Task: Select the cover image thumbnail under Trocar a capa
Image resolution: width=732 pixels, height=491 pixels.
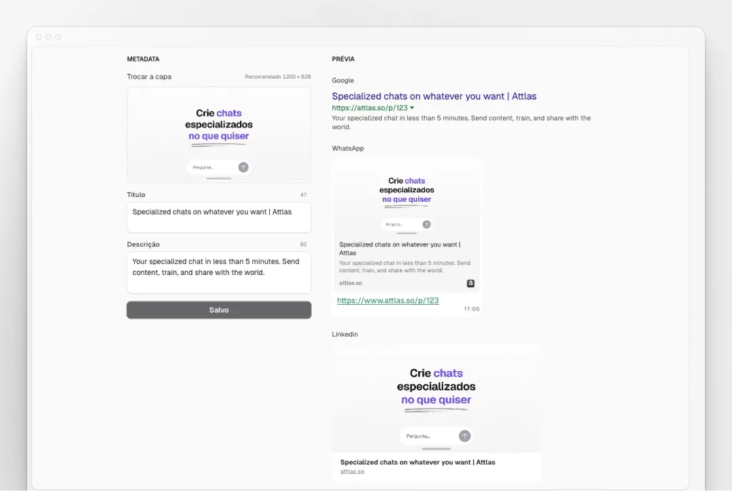Action: coord(219,135)
